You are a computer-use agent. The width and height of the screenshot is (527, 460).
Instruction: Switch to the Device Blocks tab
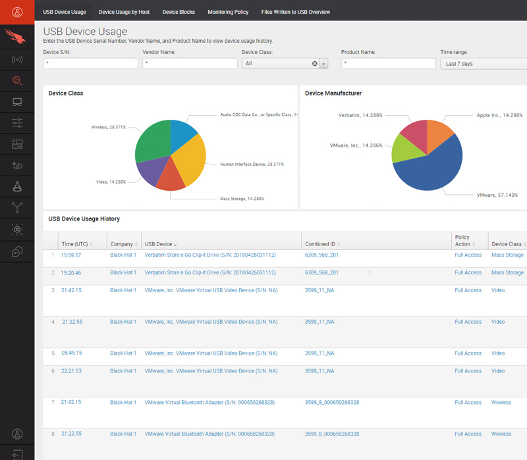tap(179, 12)
